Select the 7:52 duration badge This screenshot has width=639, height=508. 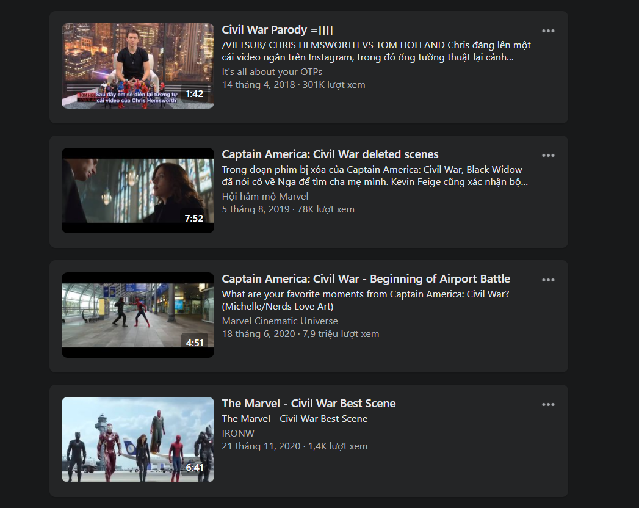194,219
